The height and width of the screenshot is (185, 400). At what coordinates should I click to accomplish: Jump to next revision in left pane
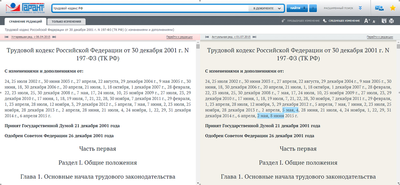click(54, 37)
